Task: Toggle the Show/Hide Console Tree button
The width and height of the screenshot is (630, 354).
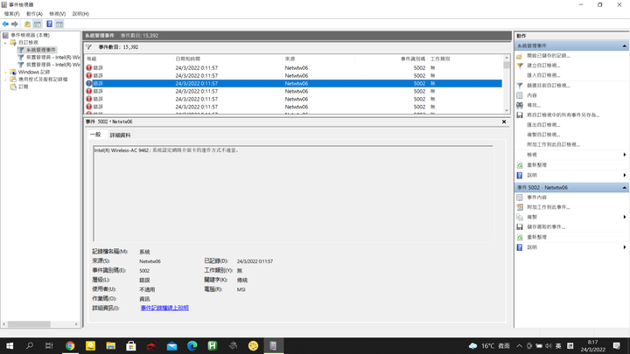Action: tap(38, 24)
